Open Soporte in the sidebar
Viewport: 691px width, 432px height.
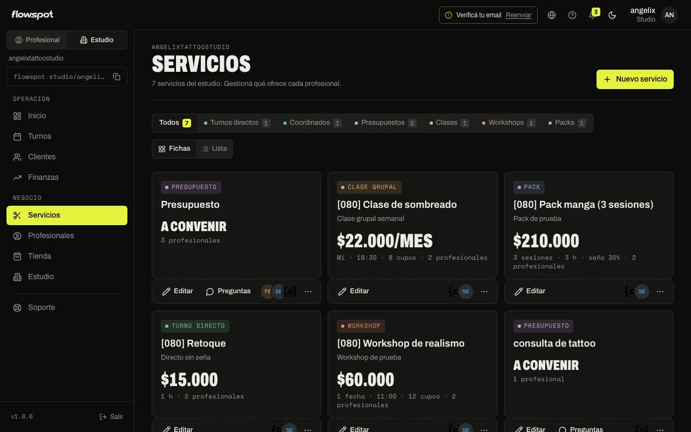pos(67,308)
